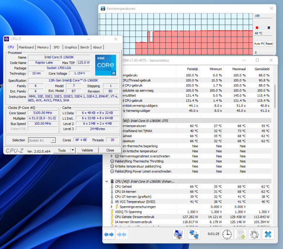Switch to the Memory tab
The image size is (283, 249).
(x=43, y=47)
